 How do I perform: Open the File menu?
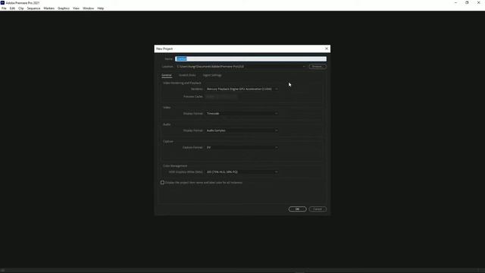click(x=4, y=8)
